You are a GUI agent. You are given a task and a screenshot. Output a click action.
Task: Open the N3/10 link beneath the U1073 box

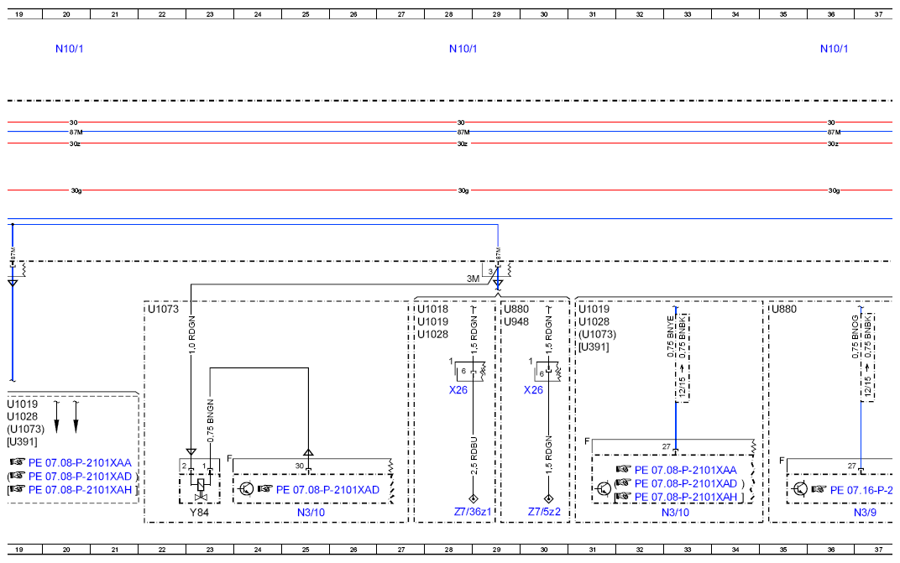click(x=311, y=512)
